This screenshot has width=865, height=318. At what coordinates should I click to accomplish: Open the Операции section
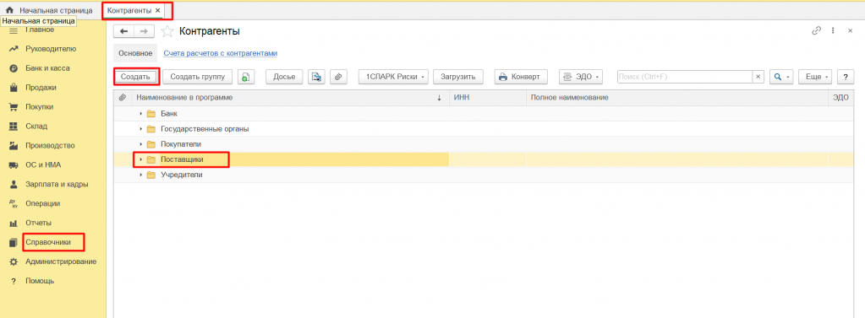click(x=42, y=203)
